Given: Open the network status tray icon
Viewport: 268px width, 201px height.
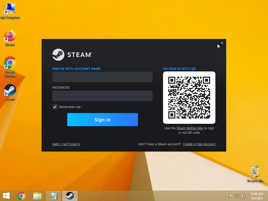Looking at the screenshot, I should coord(237,196).
